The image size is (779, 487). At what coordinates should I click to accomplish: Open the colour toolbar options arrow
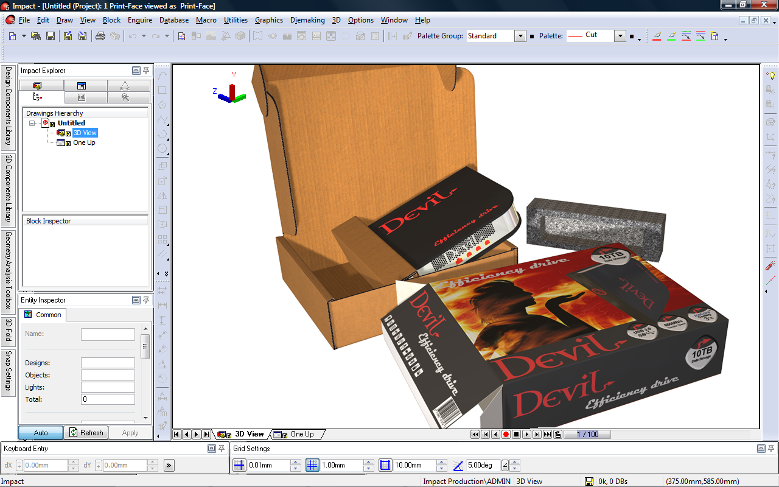coord(726,38)
